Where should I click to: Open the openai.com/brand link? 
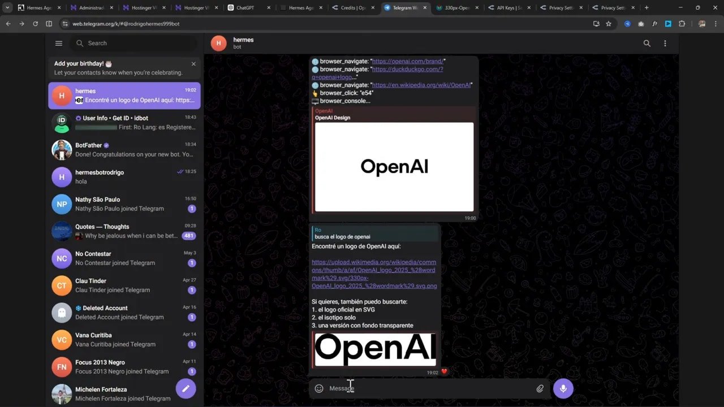click(408, 61)
